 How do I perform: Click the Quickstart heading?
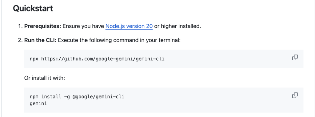[33, 8]
